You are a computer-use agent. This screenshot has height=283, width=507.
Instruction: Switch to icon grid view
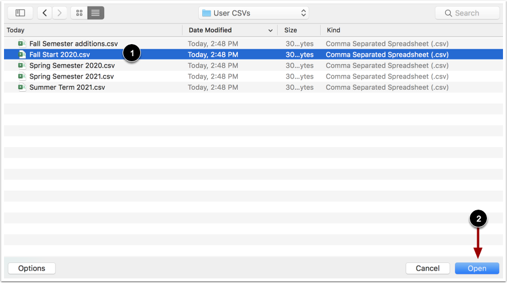point(79,13)
